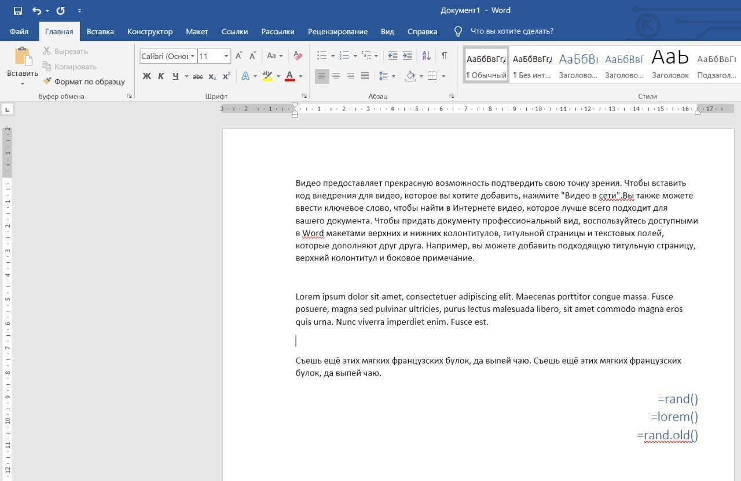The width and height of the screenshot is (741, 481).
Task: Click the =lorem() text line
Action: [x=674, y=417]
